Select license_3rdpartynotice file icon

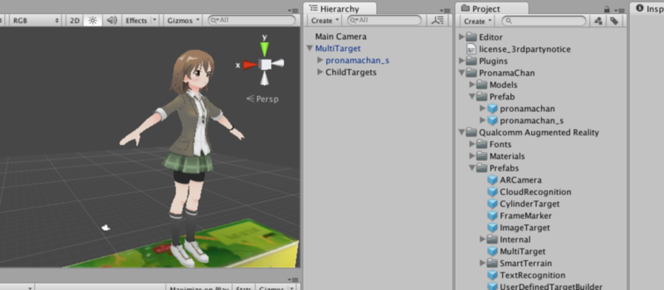click(471, 49)
